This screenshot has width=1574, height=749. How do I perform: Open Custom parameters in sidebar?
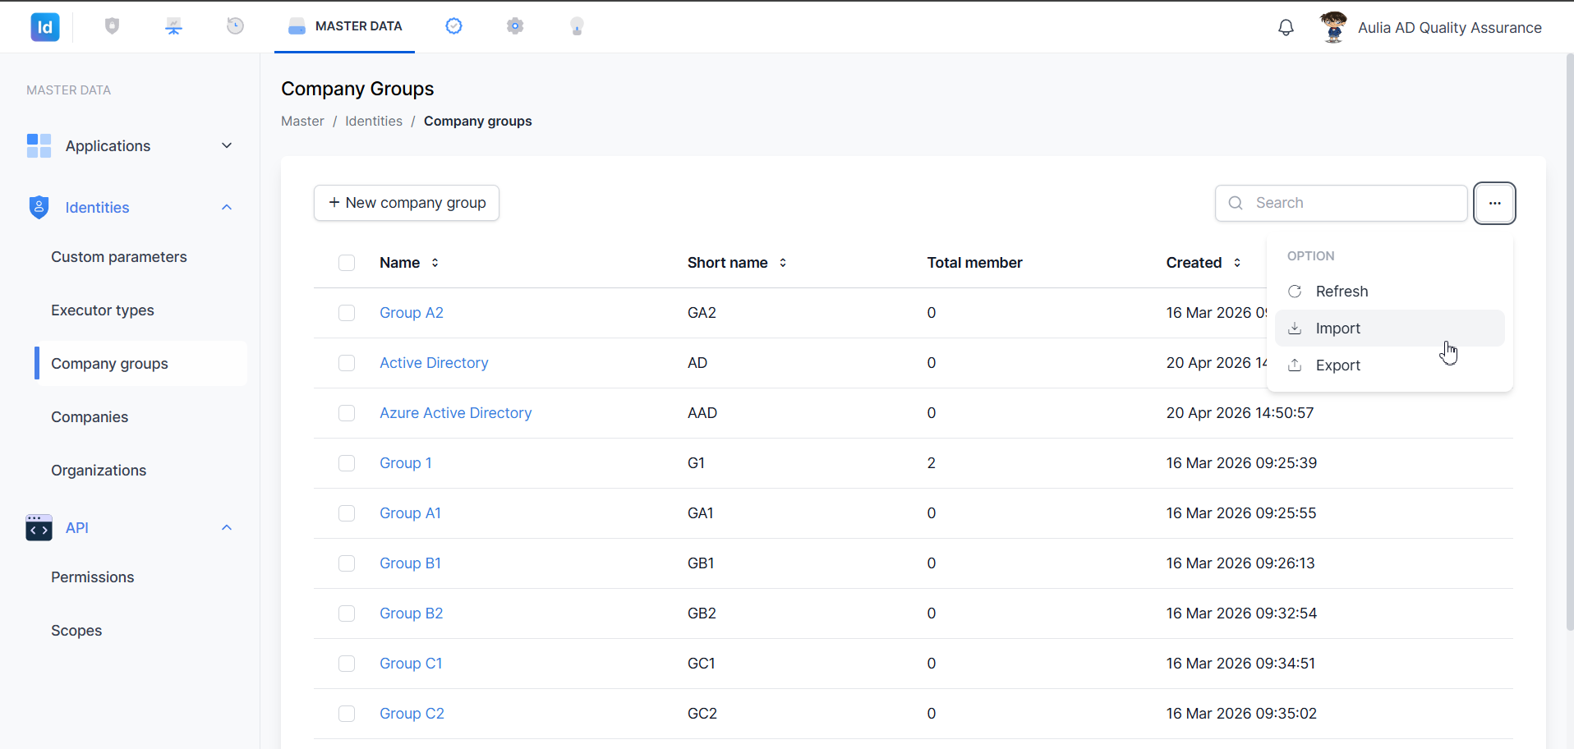[119, 257]
